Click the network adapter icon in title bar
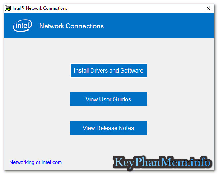Image resolution: width=218 pixels, height=174 pixels. [x=8, y=8]
